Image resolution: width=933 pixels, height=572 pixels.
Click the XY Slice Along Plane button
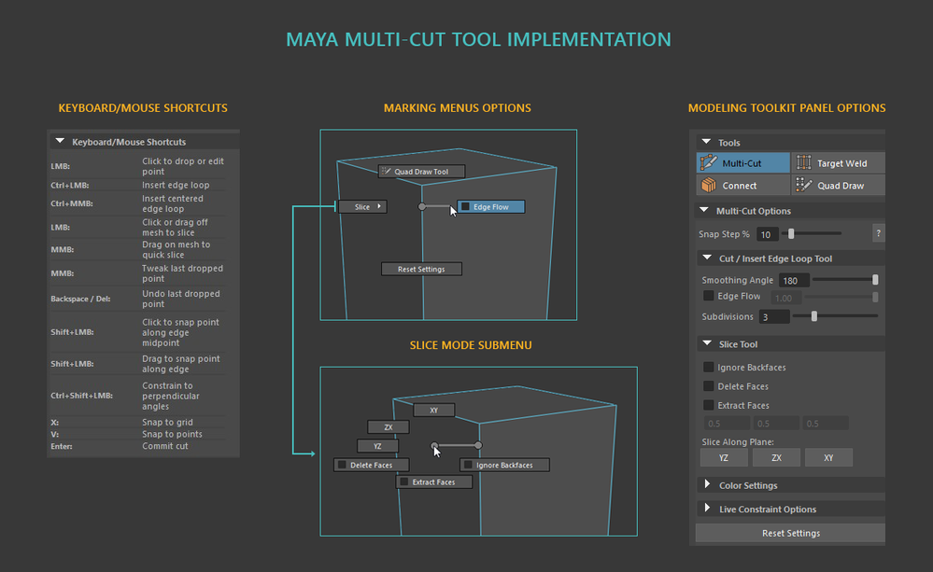[828, 457]
